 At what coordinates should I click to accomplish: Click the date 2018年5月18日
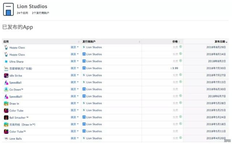216,124
